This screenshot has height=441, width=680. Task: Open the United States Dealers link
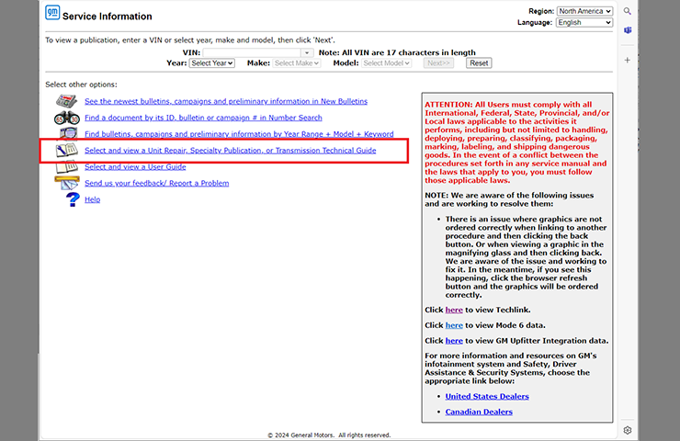point(487,396)
